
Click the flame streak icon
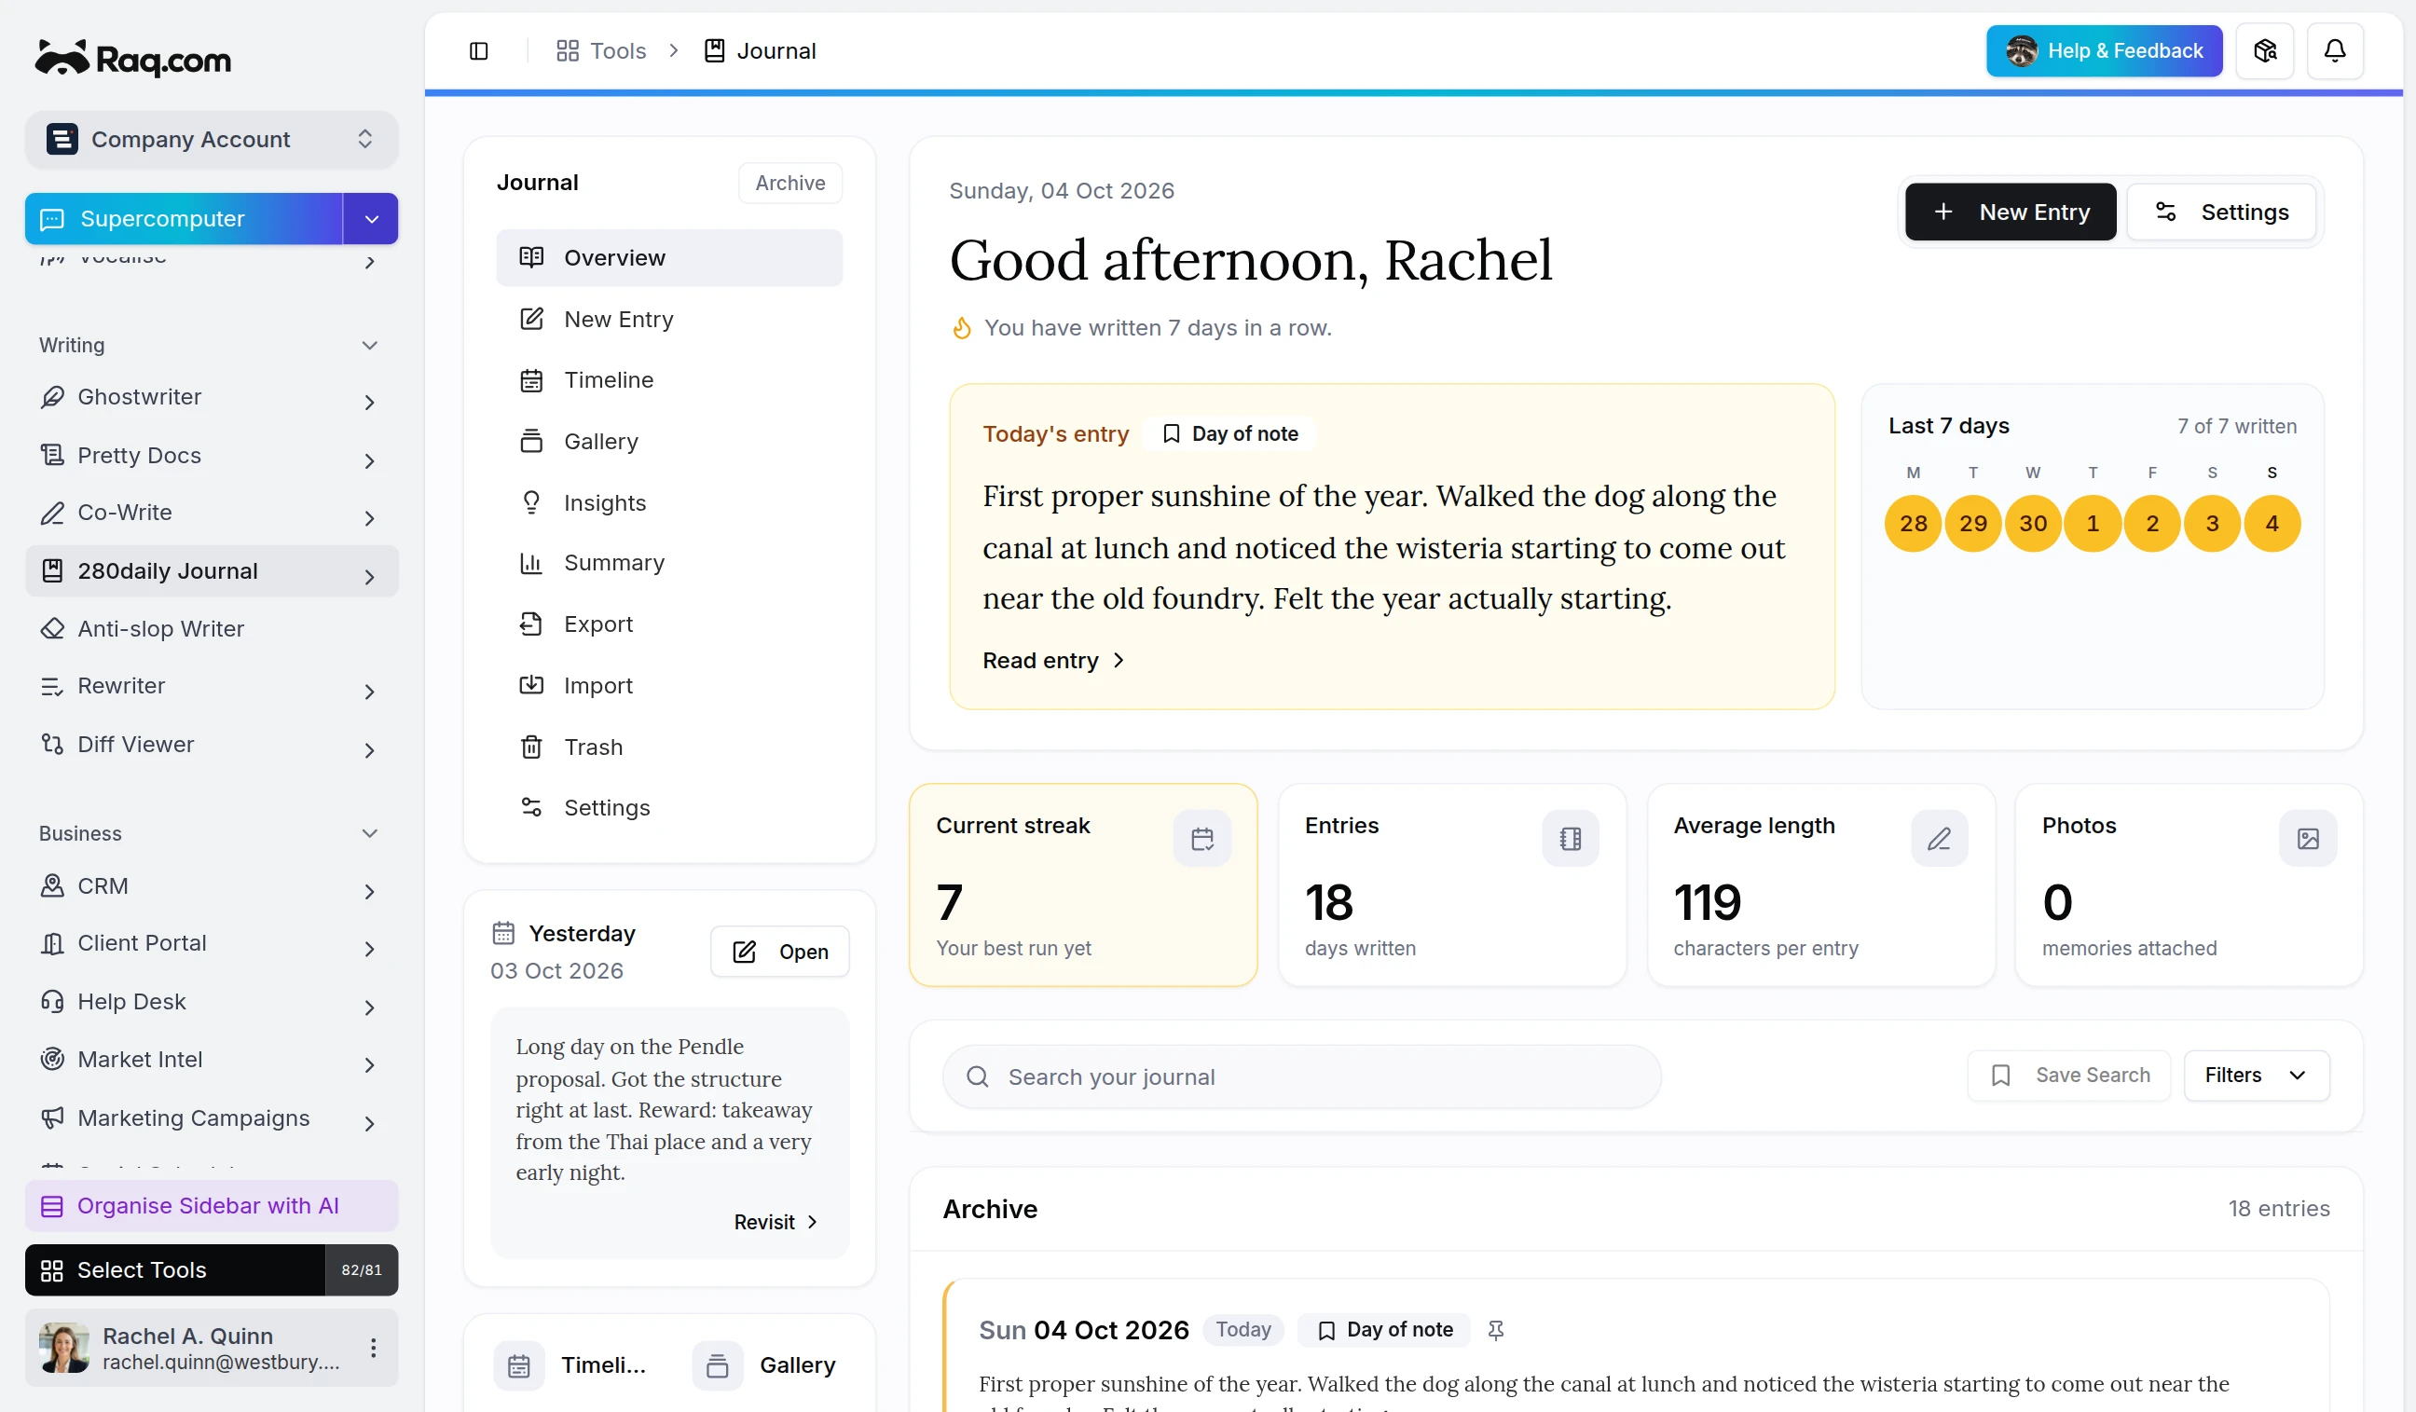[x=962, y=328]
